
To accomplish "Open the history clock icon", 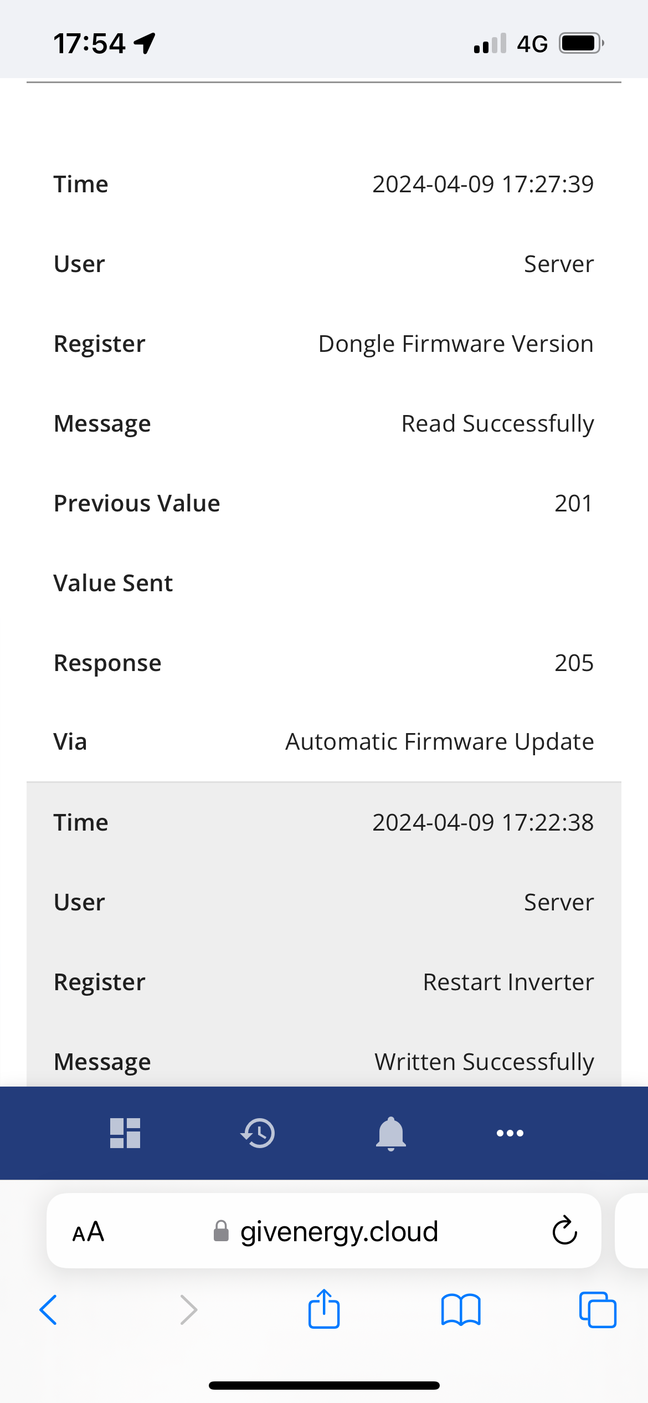I will (258, 1133).
